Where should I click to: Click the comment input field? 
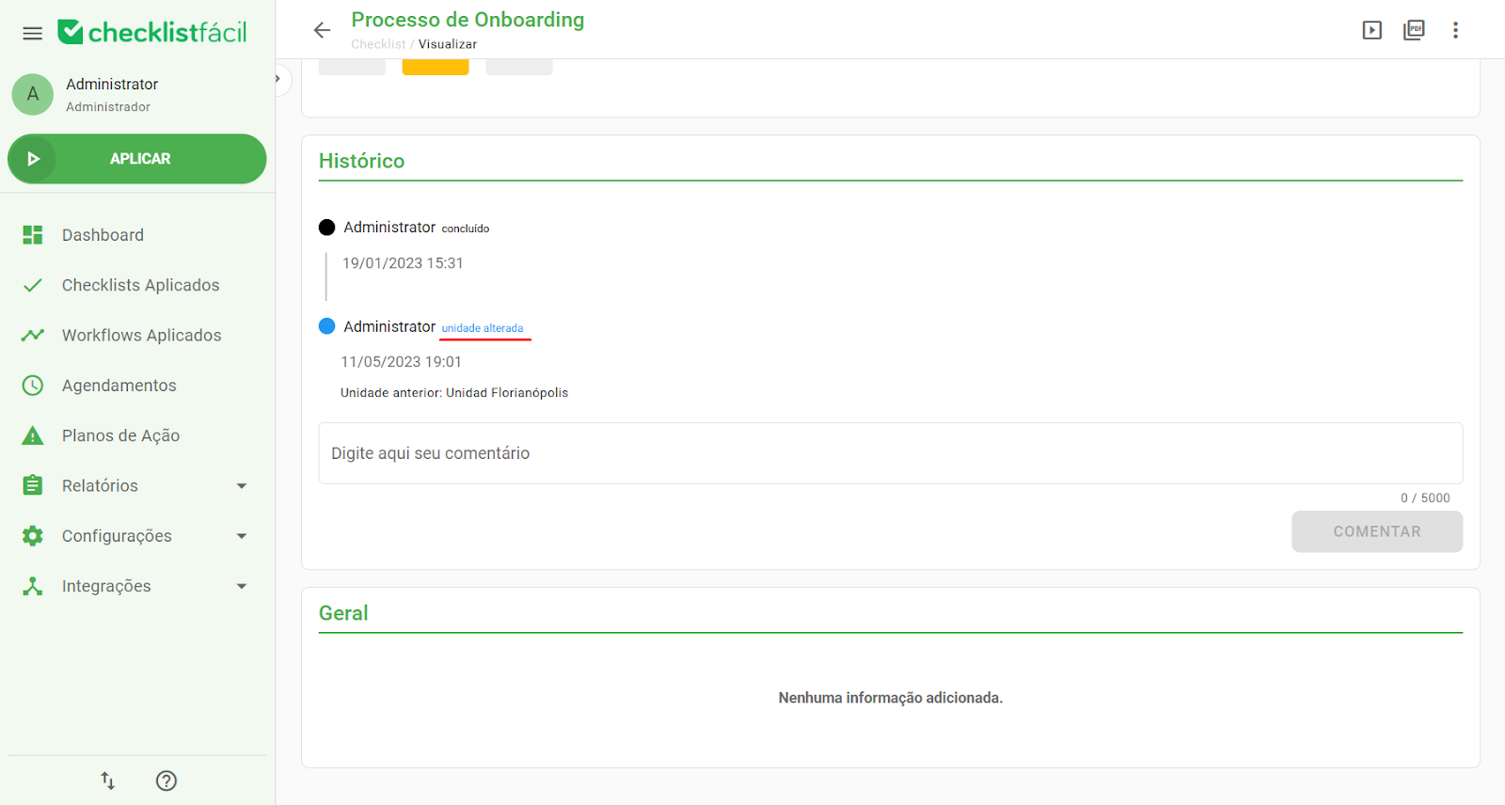pyautogui.click(x=891, y=453)
